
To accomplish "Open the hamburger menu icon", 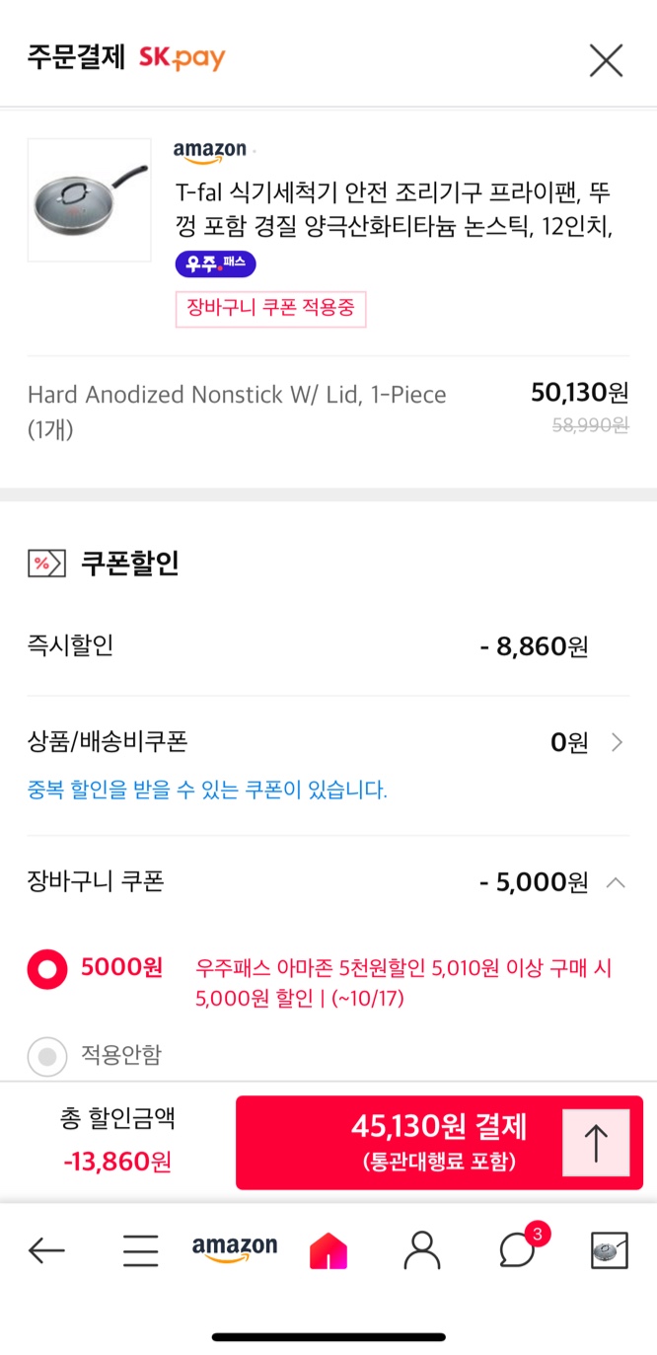I will tap(140, 1250).
